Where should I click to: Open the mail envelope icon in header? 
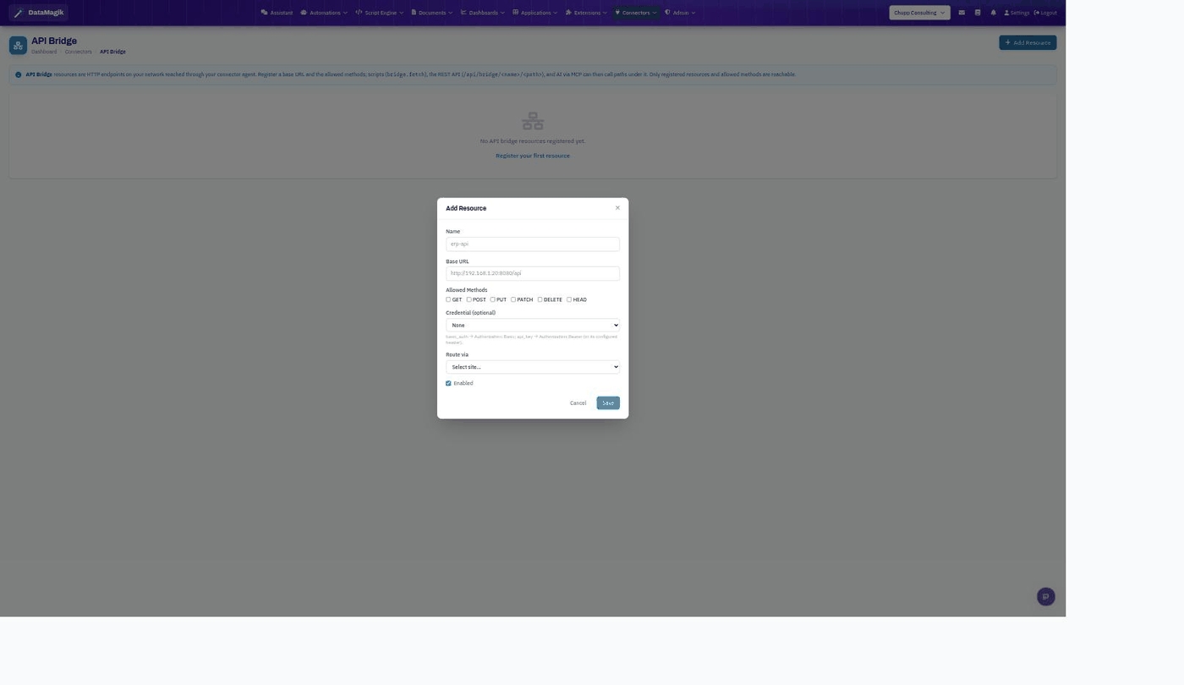[962, 13]
